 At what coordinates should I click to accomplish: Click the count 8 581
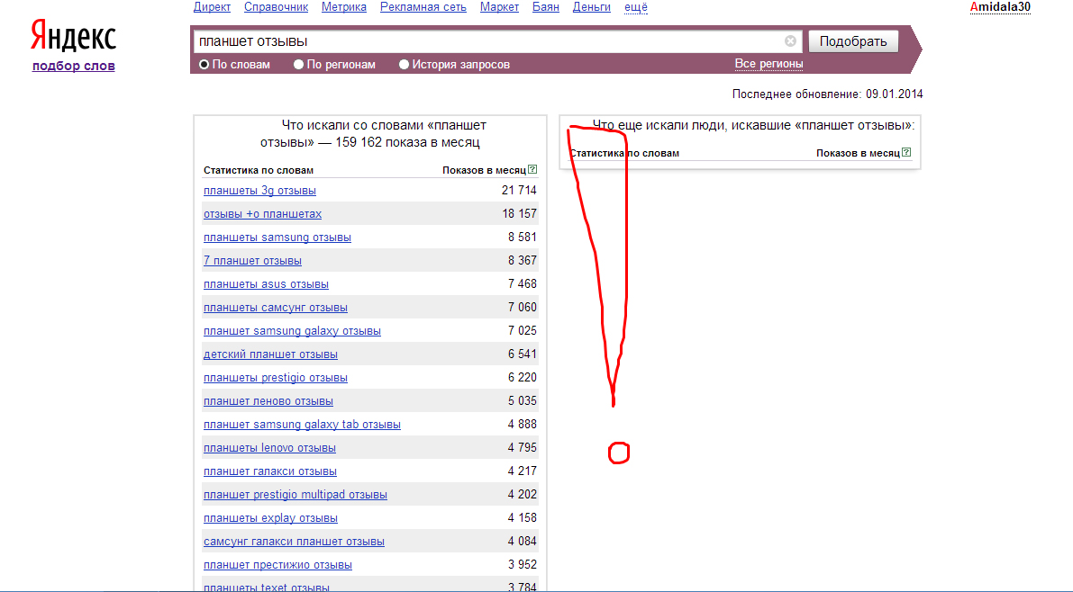point(523,237)
